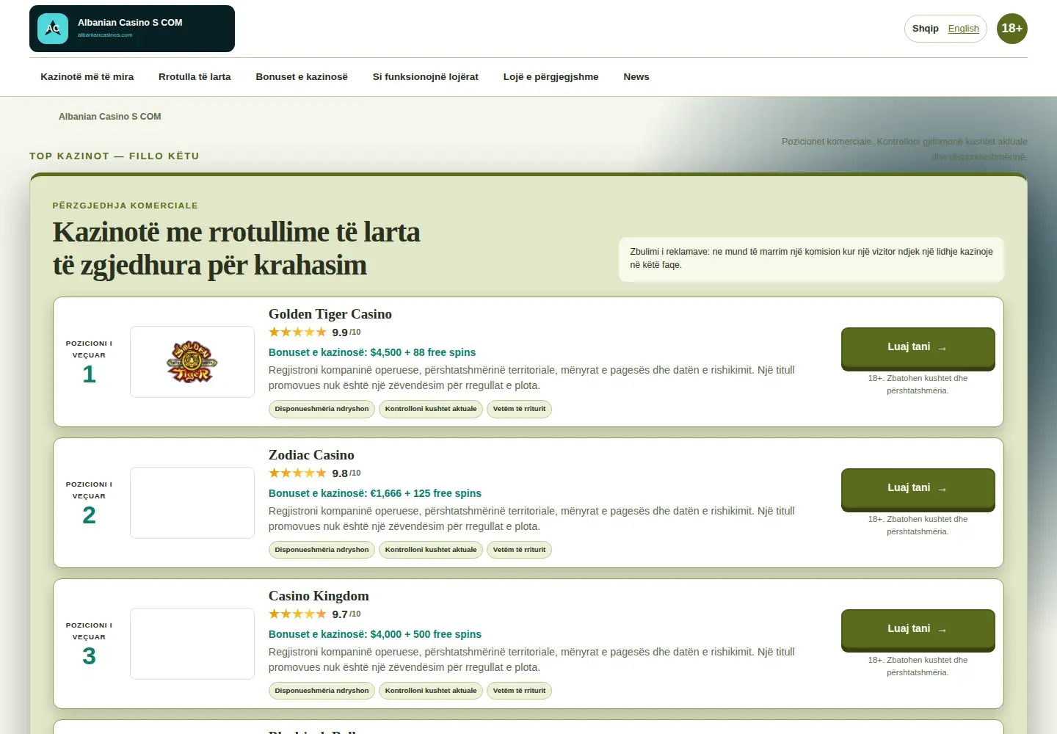Click the Albanian Casino S COM header title
Image resolution: width=1057 pixels, height=734 pixels.
coord(130,23)
